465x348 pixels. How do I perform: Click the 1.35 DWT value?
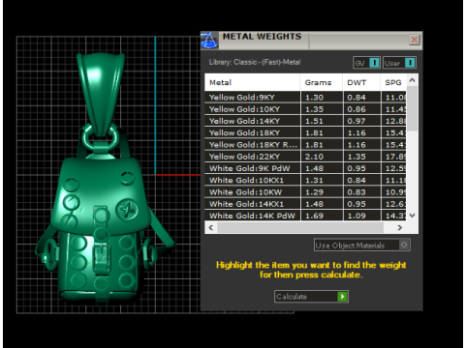coord(356,157)
